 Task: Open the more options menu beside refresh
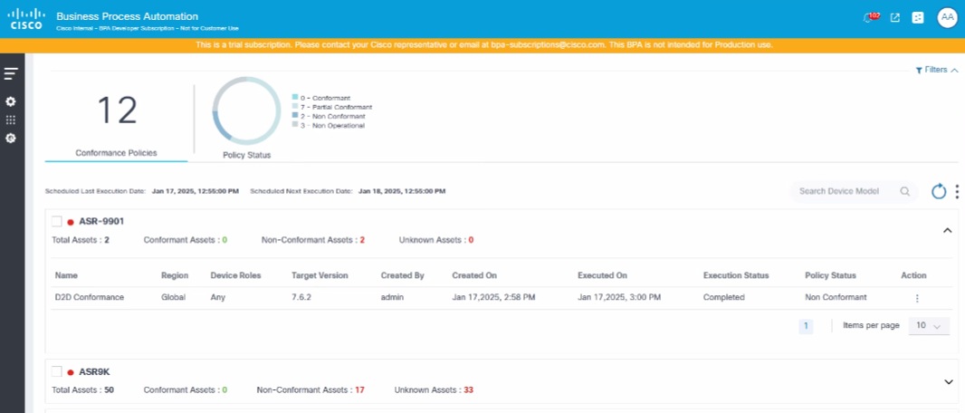coord(956,191)
